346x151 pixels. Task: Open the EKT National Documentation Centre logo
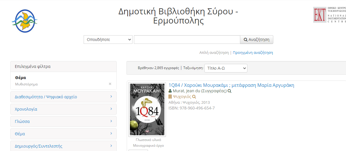pyautogui.click(x=329, y=15)
